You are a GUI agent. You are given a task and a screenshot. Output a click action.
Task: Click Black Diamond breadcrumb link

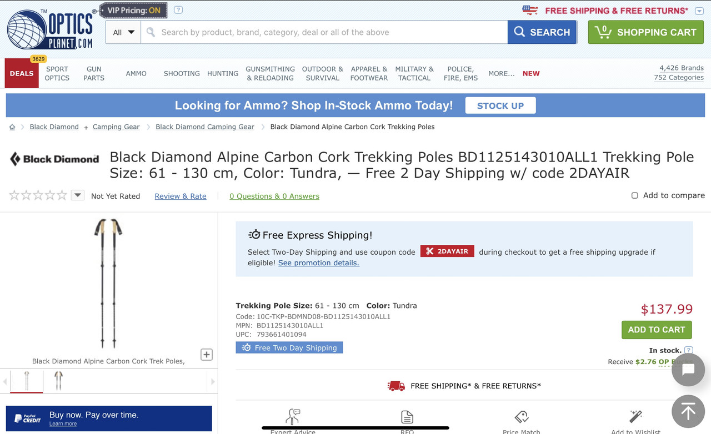(x=54, y=127)
